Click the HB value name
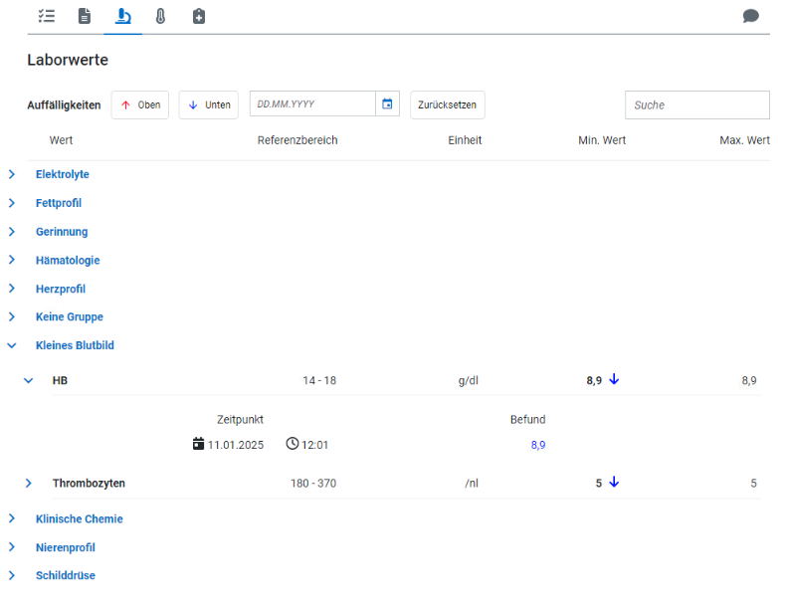Viewport: 787px width, 613px height. [60, 380]
